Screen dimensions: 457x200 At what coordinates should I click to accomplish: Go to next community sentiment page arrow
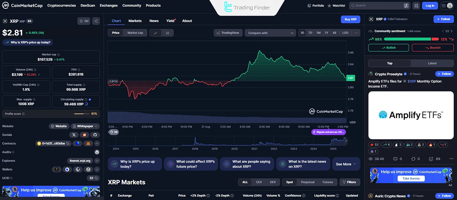[452, 31]
